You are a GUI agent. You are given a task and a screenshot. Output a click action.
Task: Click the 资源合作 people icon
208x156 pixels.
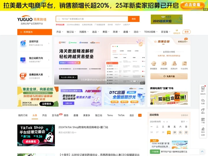(174, 64)
